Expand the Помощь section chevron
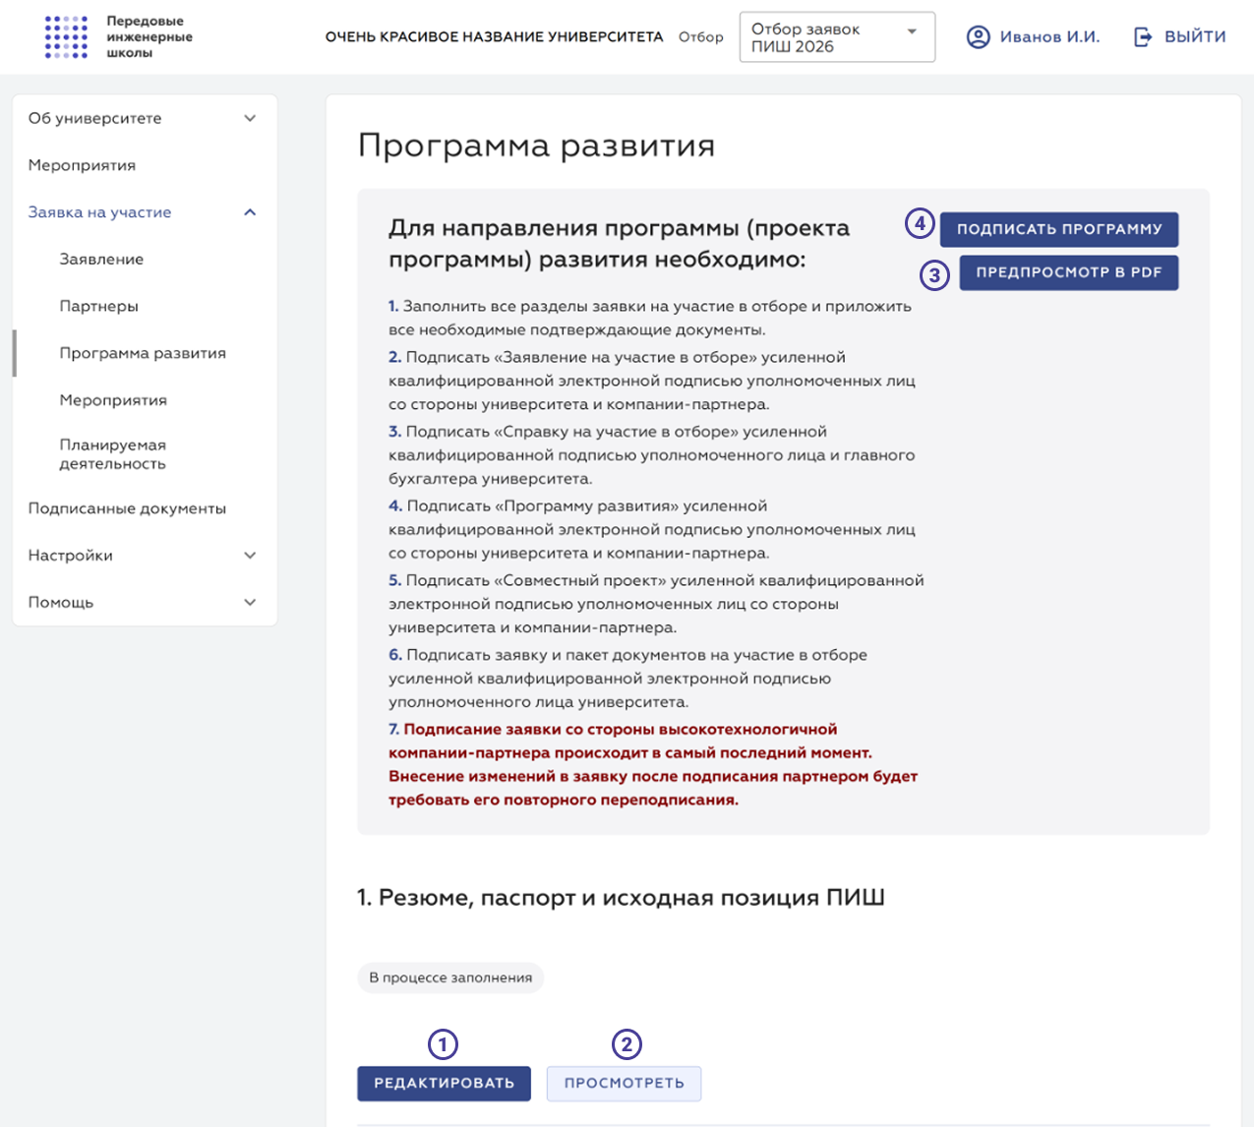1254x1127 pixels. [250, 602]
